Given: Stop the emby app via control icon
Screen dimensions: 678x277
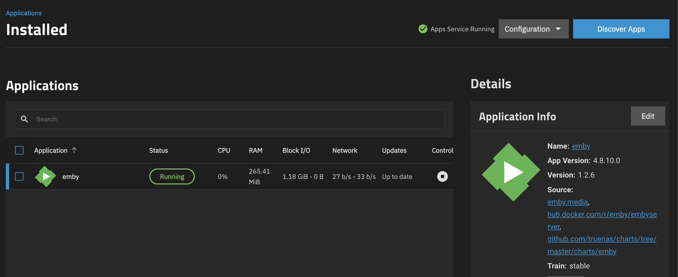Looking at the screenshot, I should [x=442, y=176].
